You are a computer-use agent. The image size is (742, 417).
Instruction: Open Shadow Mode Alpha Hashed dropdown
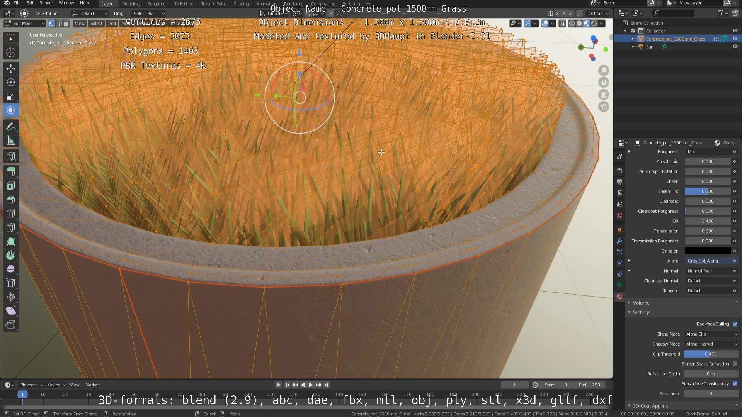pyautogui.click(x=711, y=344)
